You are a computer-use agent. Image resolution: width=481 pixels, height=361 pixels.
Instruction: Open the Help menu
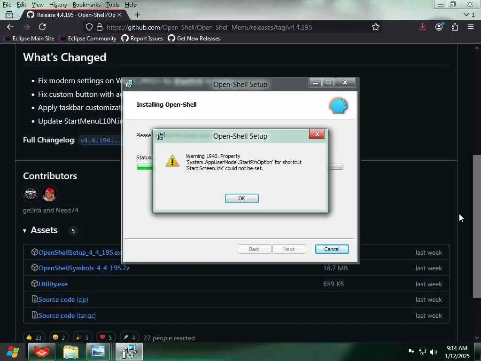(x=131, y=5)
